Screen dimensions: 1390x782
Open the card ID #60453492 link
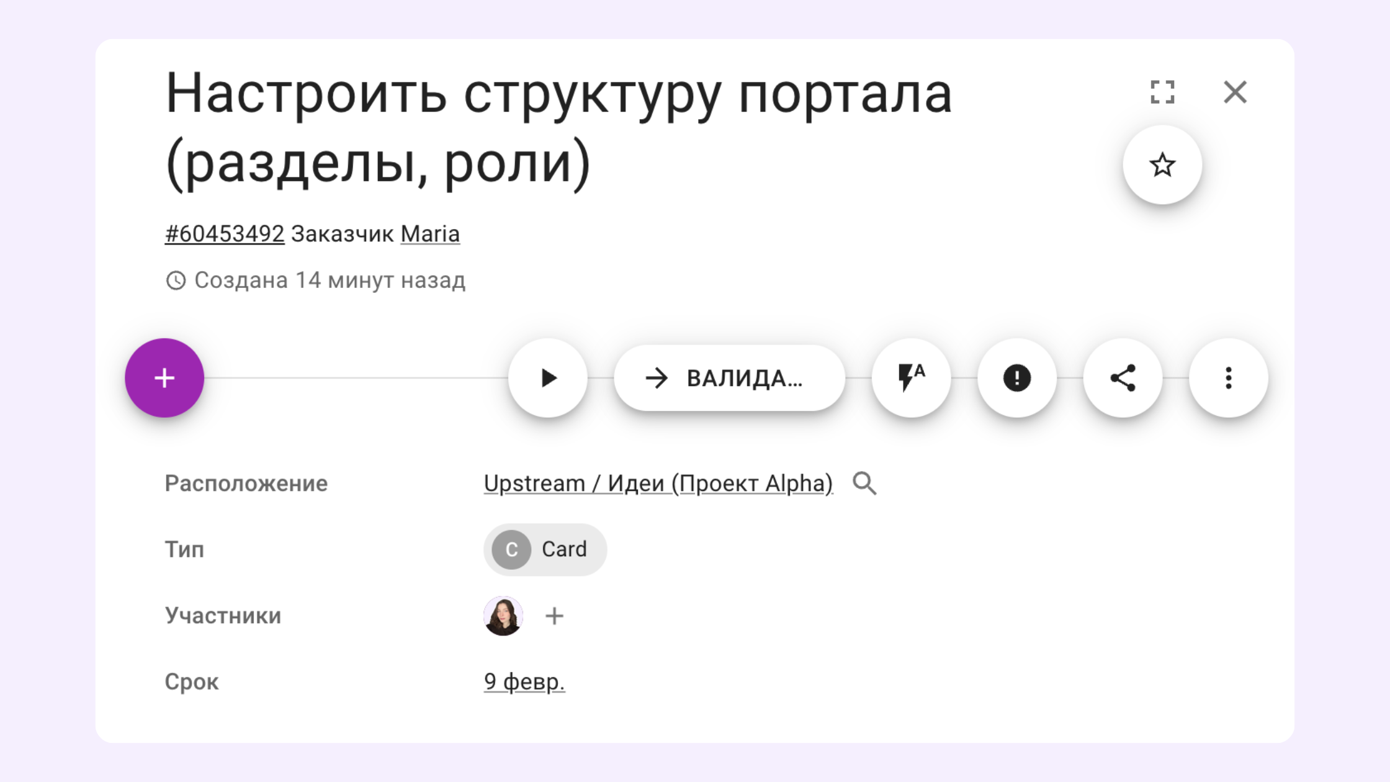point(225,234)
